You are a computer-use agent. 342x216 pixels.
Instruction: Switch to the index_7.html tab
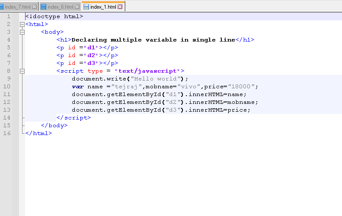pyautogui.click(x=17, y=7)
